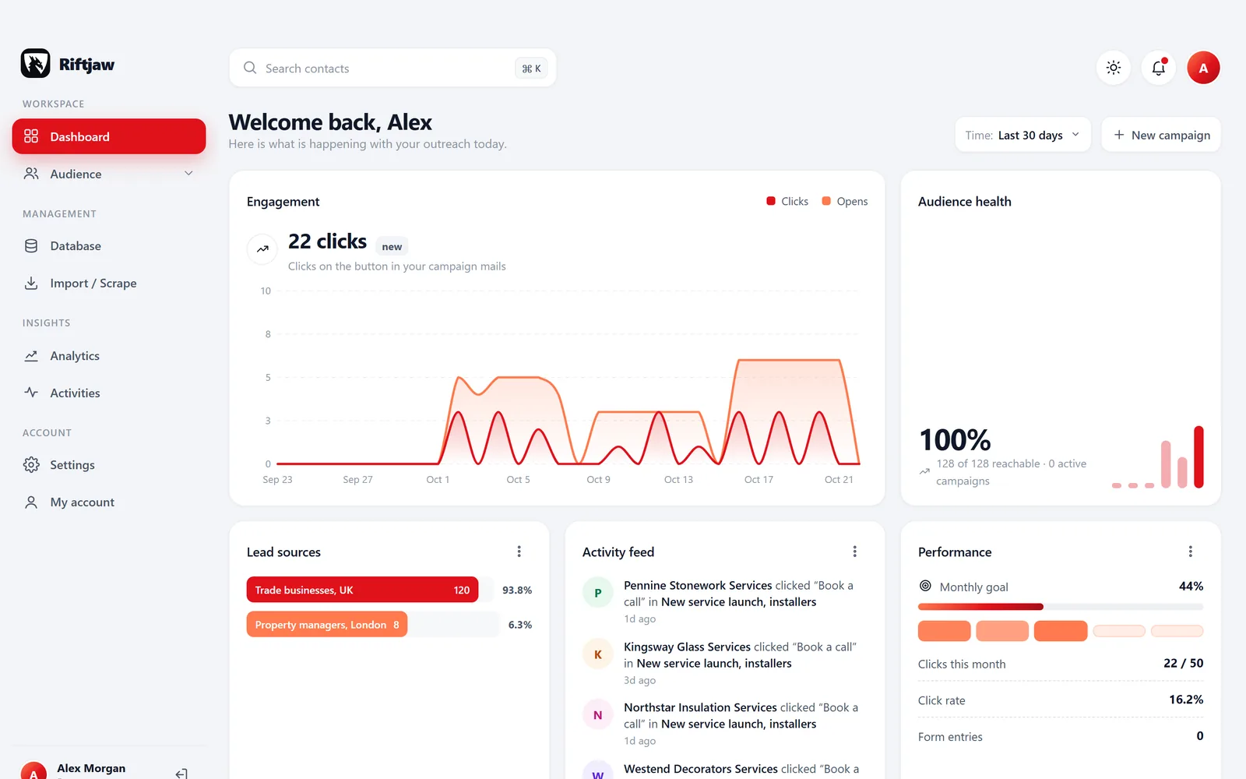1246x779 pixels.
Task: Click the Pennine Stonework Services activity entry
Action: pos(725,601)
